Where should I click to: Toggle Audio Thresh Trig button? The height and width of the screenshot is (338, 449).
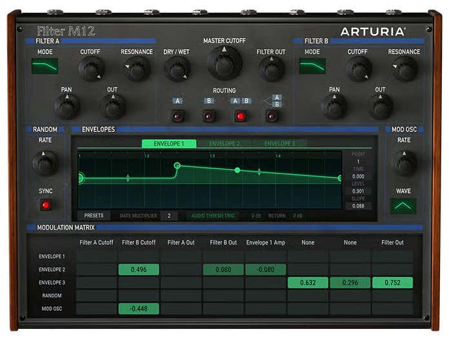tap(213, 216)
